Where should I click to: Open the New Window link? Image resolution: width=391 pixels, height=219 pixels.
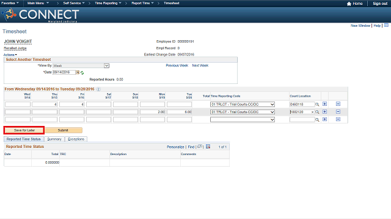click(x=360, y=26)
